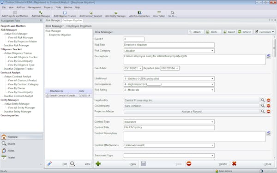This screenshot has height=173, width=277.
Task: Remove the Counterparty with red icon
Action: click(x=269, y=106)
